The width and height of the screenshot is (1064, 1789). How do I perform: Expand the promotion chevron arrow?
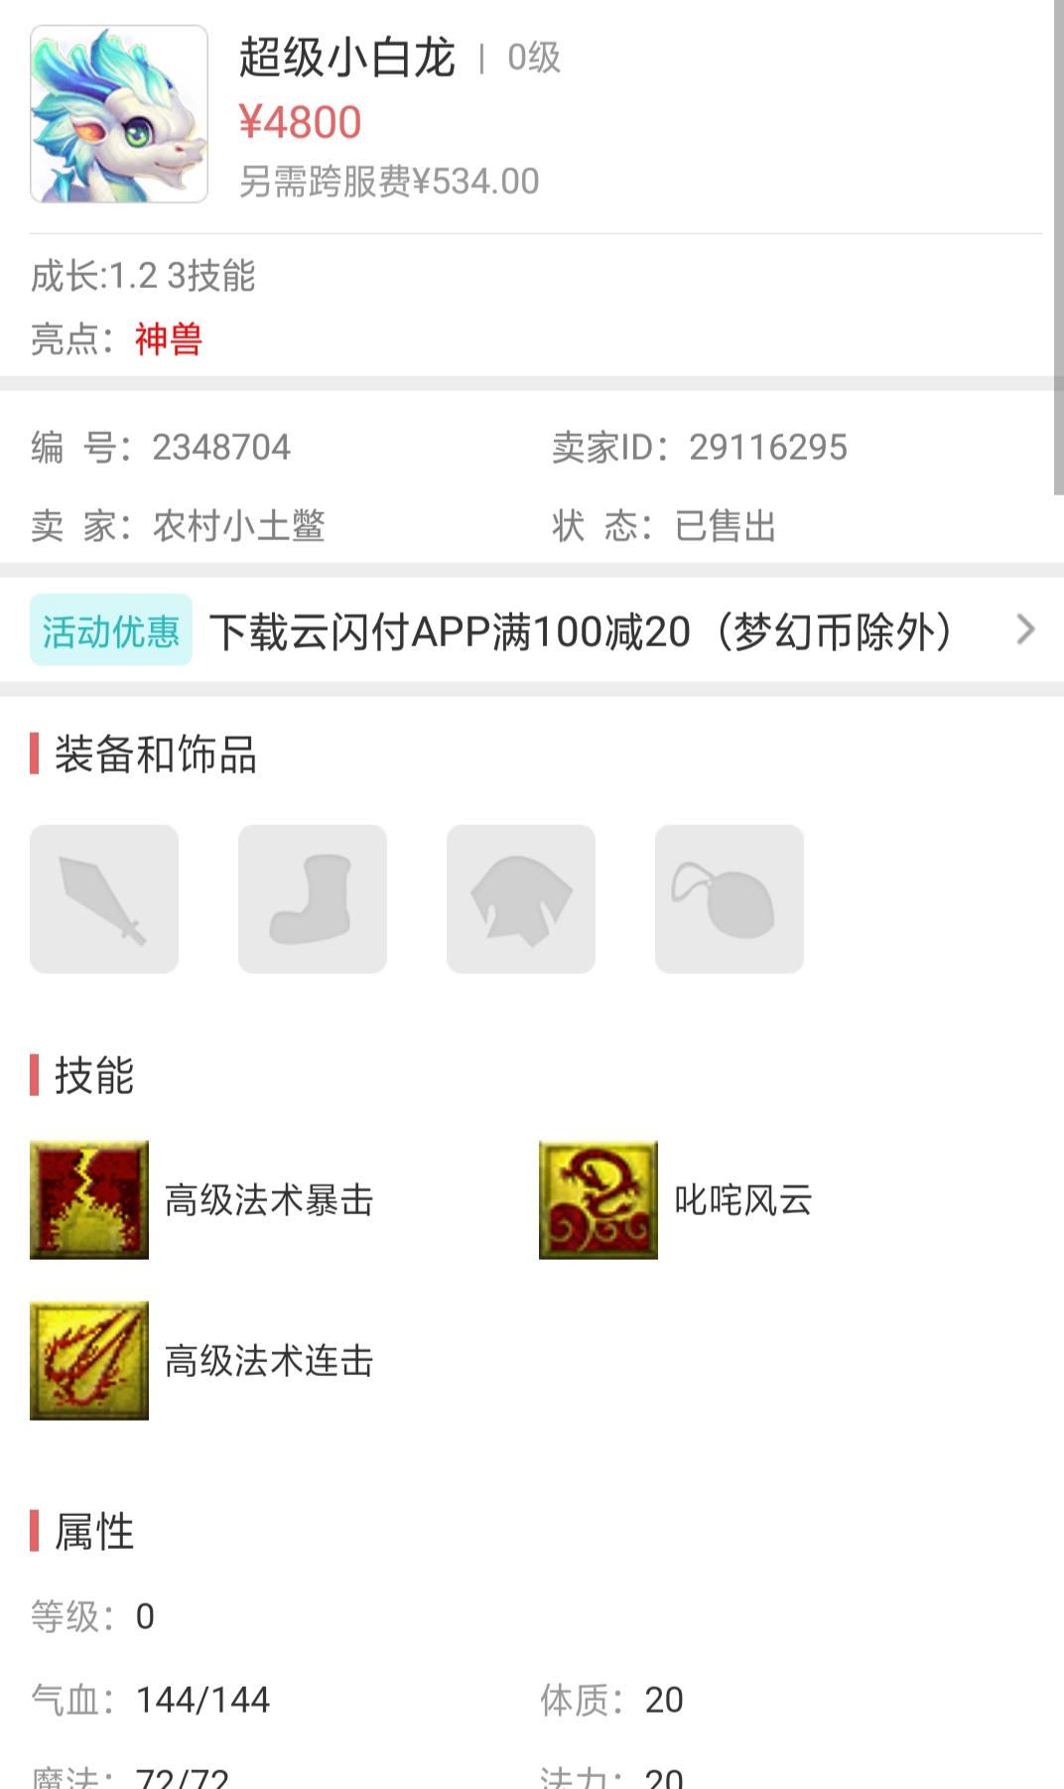[x=1026, y=628]
